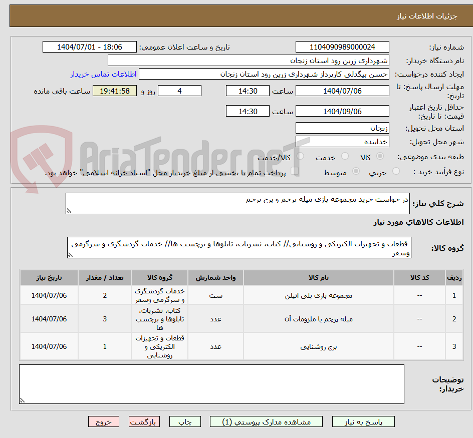Click the خروج button
This screenshot has height=438, width=473.
pos(104,421)
